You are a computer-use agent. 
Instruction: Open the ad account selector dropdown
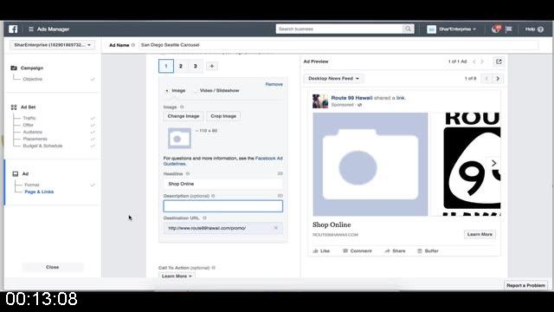(52, 45)
